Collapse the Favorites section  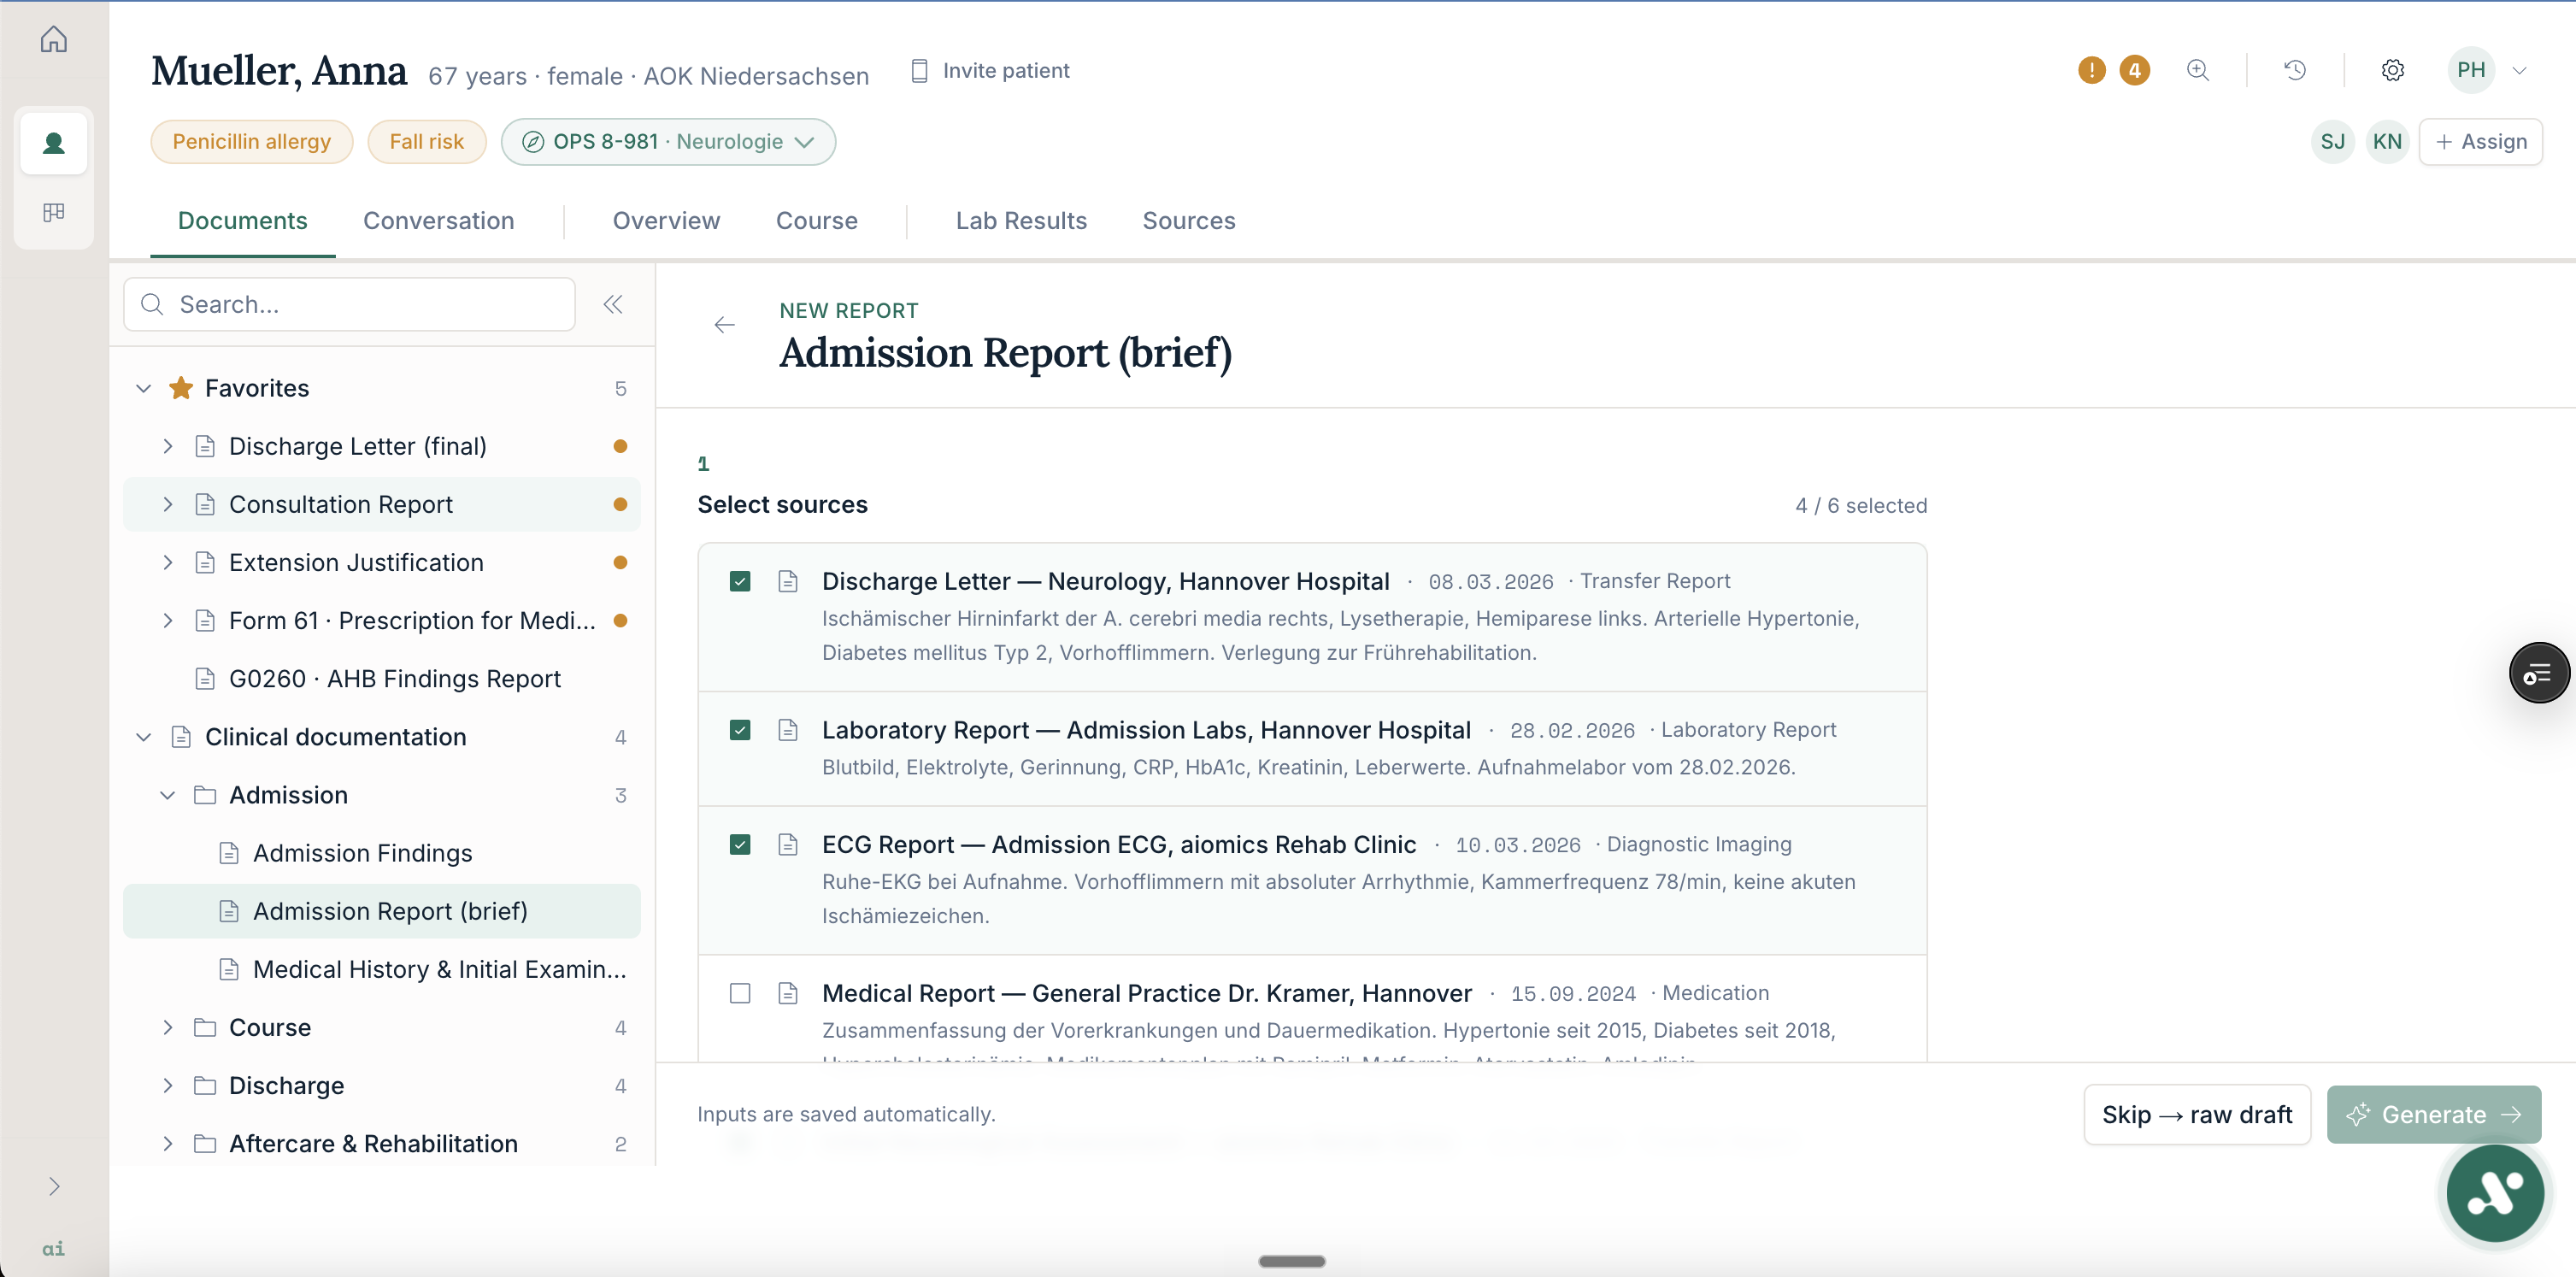[143, 388]
